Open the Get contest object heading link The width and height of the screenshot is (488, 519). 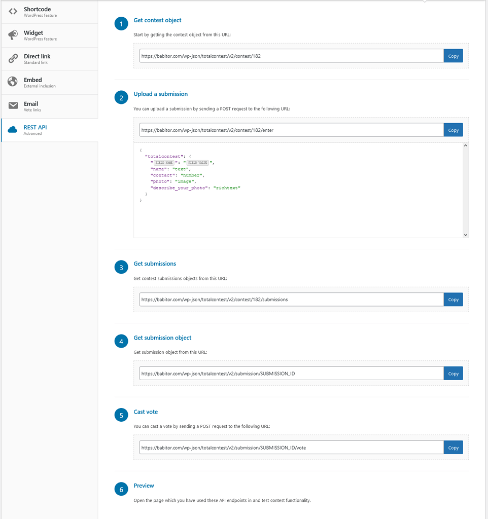coord(157,20)
